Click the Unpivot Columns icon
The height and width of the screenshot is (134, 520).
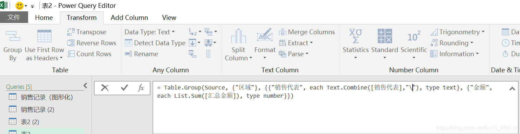(x=209, y=32)
